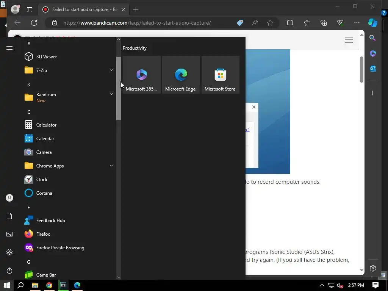Viewport: 388px width, 291px height.
Task: Open Copilot in the Edge sidebar
Action: pos(373,23)
